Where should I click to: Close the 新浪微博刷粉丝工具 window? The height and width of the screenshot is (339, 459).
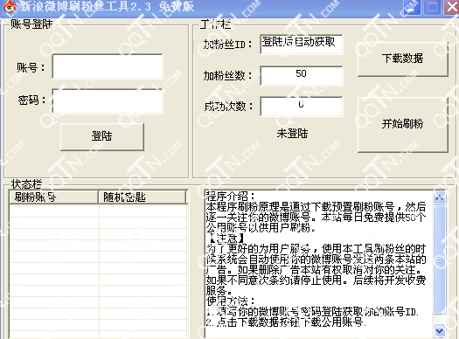pyautogui.click(x=451, y=7)
